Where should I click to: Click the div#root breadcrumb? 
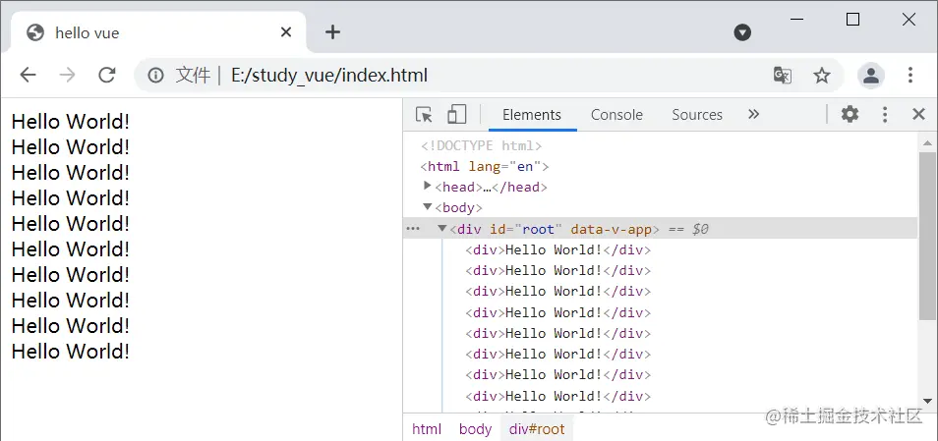tap(537, 429)
